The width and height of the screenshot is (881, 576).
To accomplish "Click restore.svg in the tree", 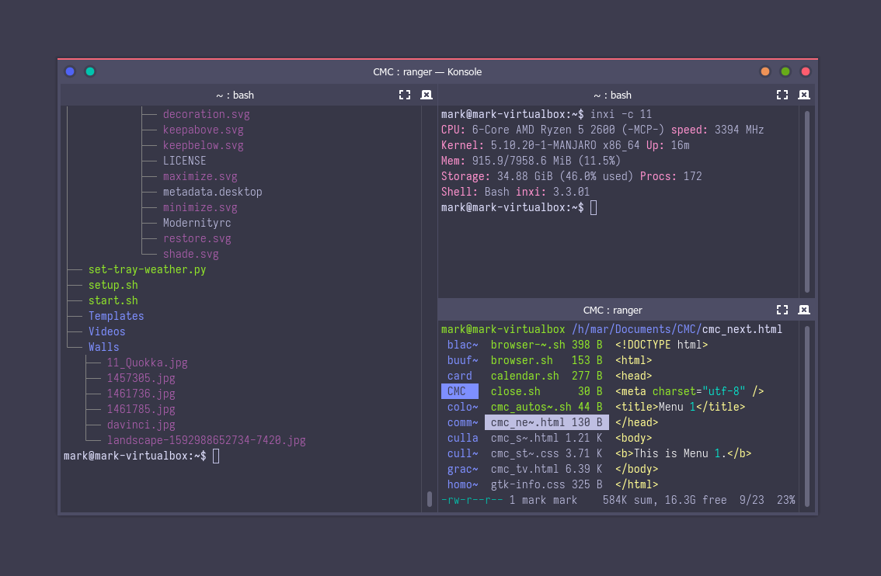I will (197, 238).
